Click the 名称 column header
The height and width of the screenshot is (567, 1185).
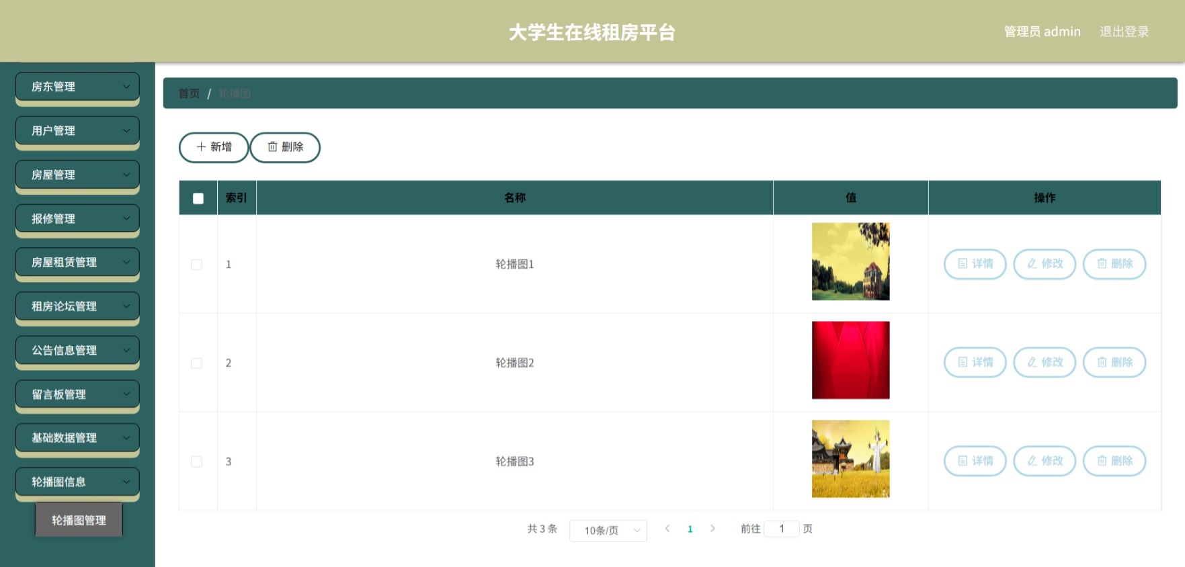[515, 198]
